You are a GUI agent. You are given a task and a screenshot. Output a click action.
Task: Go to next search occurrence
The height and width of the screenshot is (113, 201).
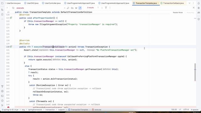[102, 8]
